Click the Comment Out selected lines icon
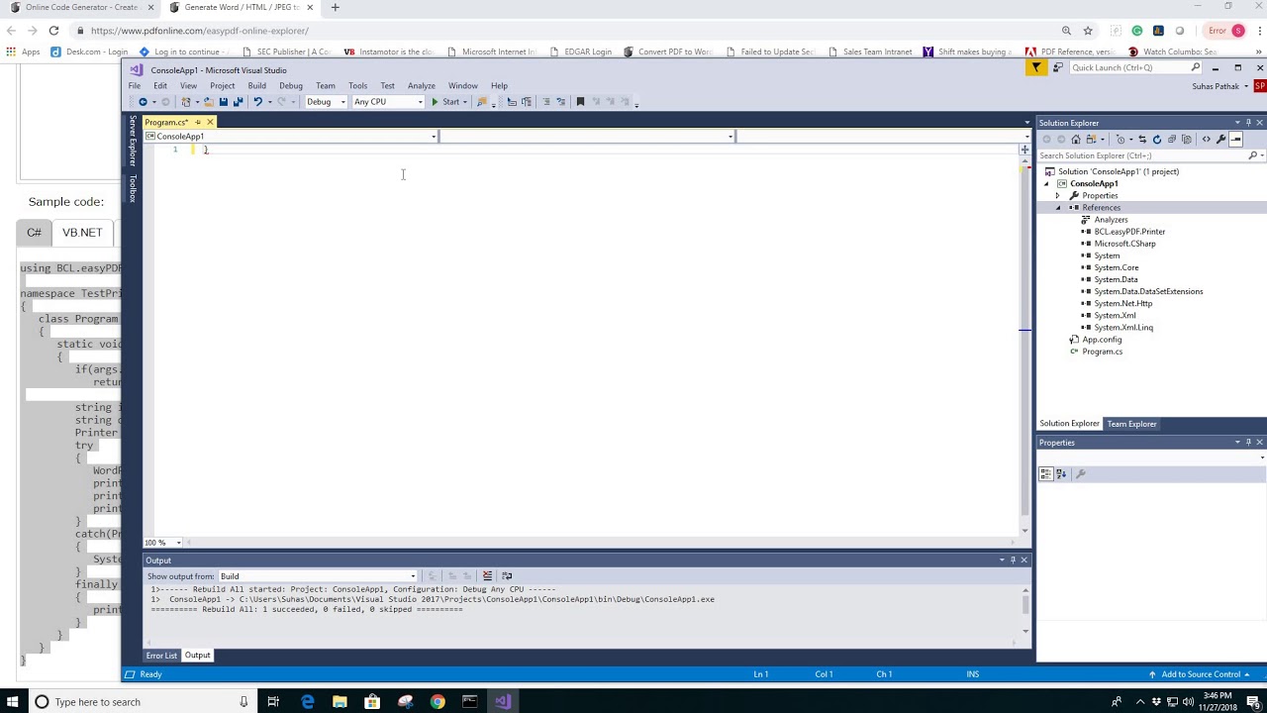Screen dimensions: 1267x713 pos(546,101)
